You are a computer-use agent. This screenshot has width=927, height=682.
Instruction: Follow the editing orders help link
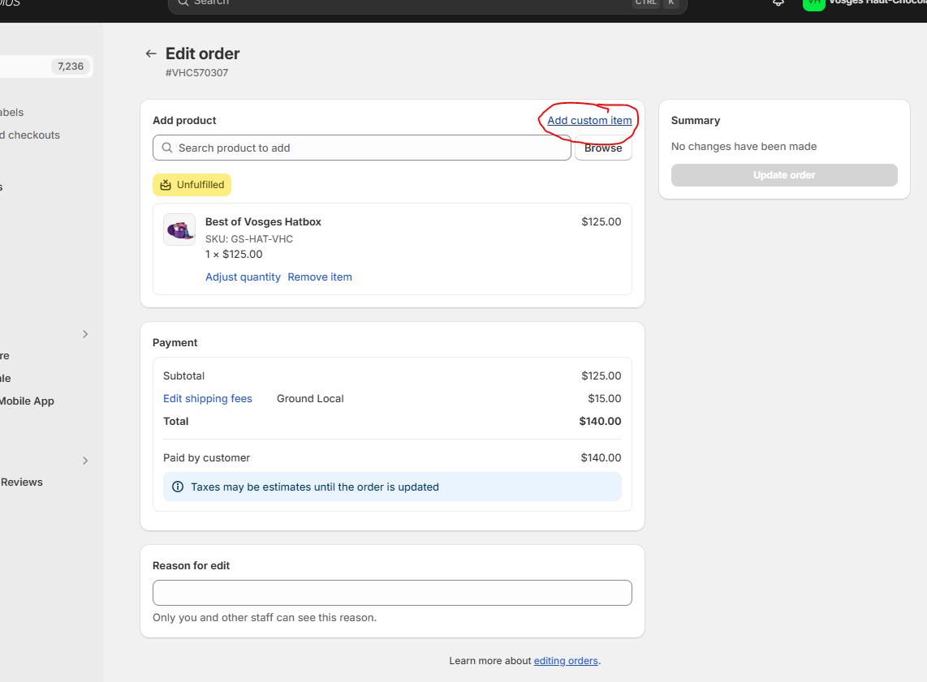(x=566, y=660)
